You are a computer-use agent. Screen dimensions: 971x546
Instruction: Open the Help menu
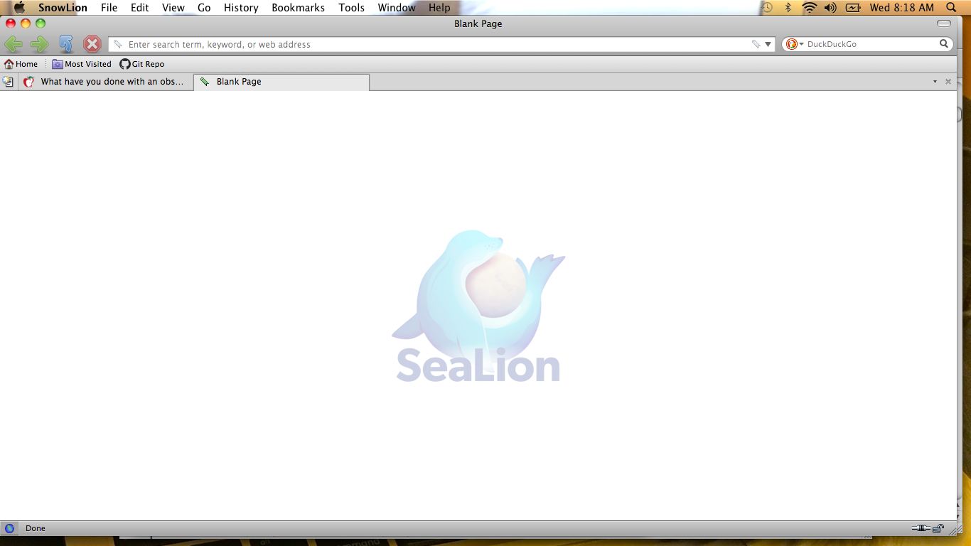pos(439,8)
